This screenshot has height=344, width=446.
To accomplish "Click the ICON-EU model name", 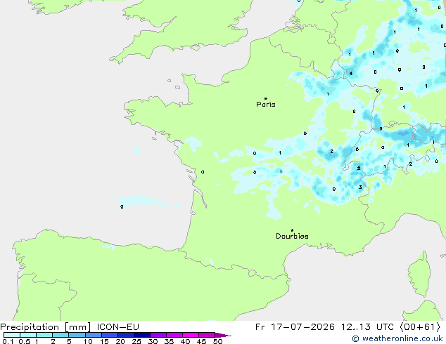I will click(x=117, y=327).
